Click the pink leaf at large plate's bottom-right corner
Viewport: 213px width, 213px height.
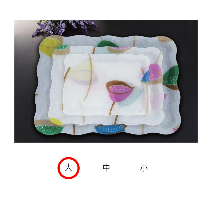(x=176, y=129)
